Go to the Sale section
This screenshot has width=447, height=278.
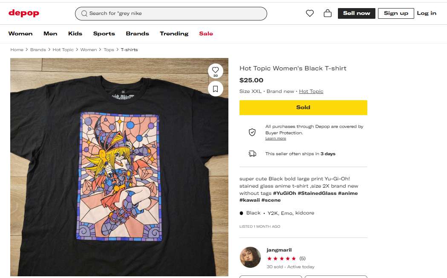(206, 34)
